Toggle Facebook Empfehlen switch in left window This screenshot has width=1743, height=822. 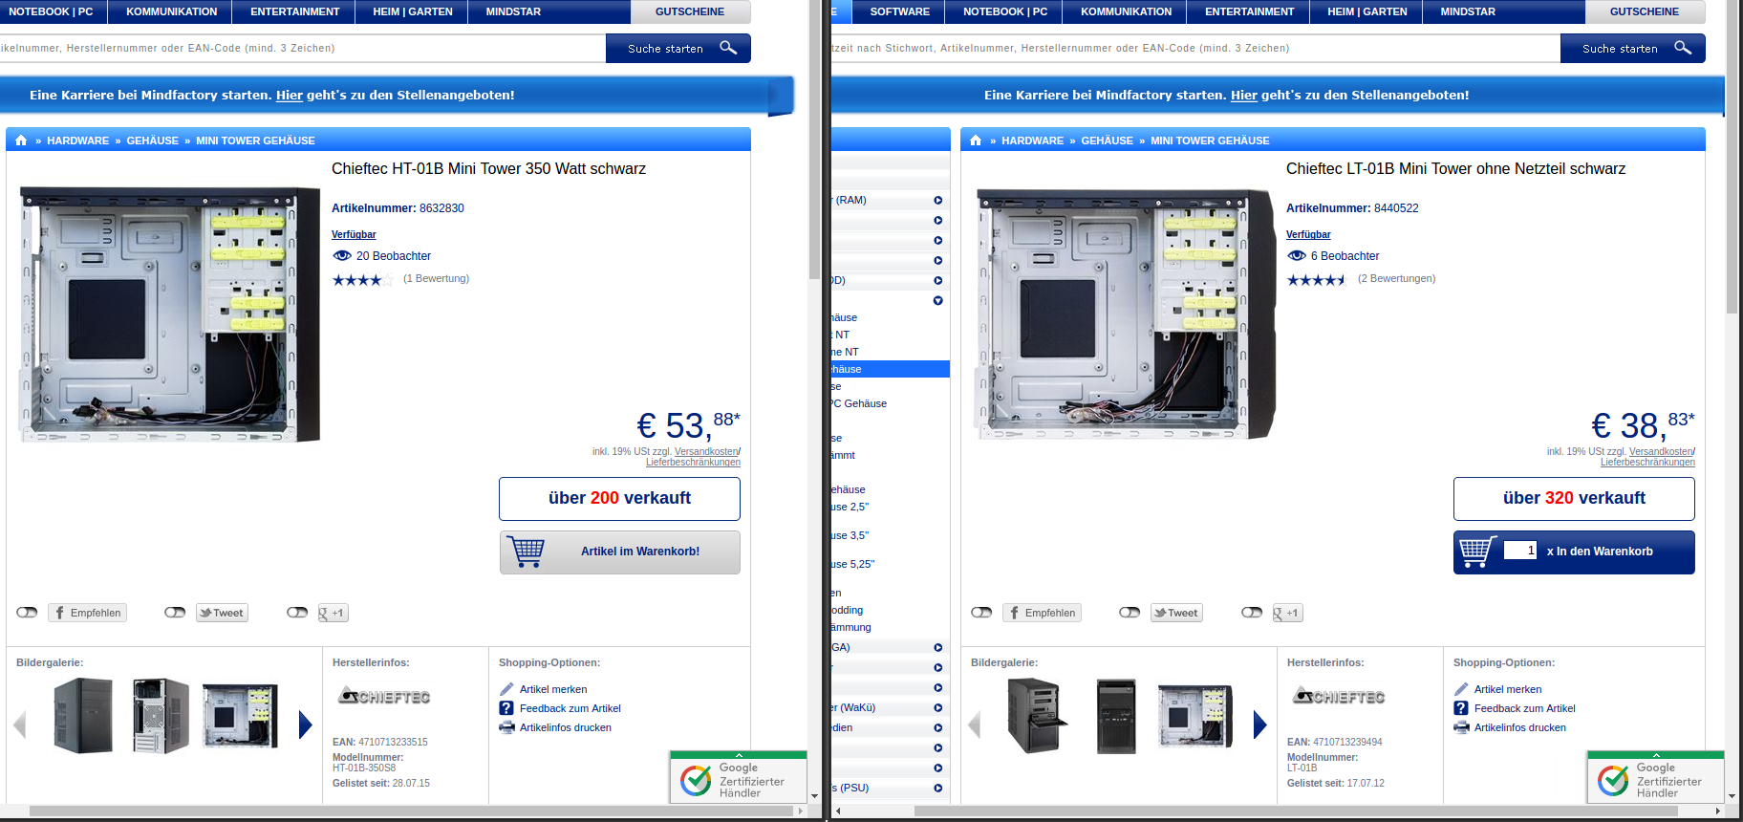click(27, 612)
